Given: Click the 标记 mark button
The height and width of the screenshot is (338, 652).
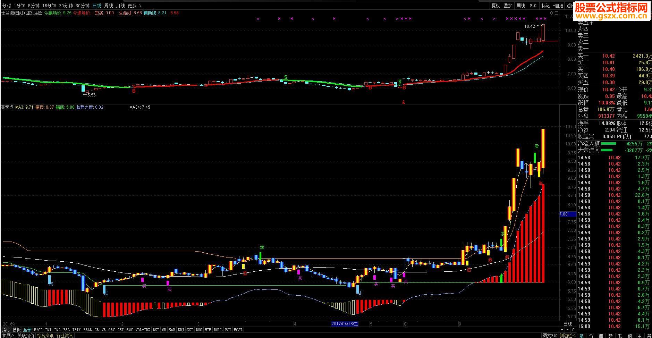Looking at the screenshot, I should 545,6.
